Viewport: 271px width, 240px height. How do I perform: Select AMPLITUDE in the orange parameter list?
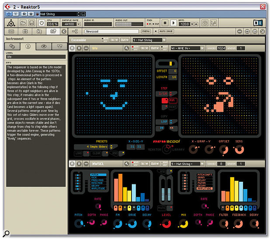tap(205, 188)
